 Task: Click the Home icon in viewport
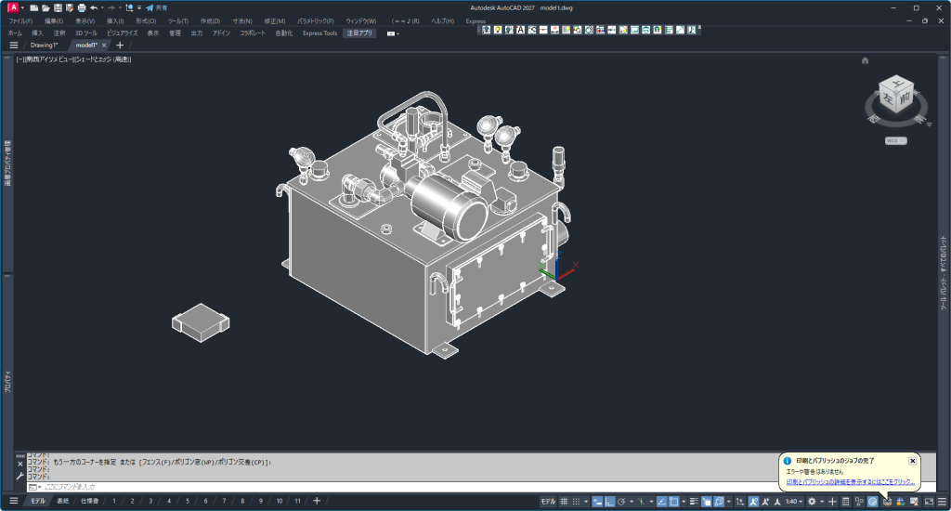pos(865,60)
